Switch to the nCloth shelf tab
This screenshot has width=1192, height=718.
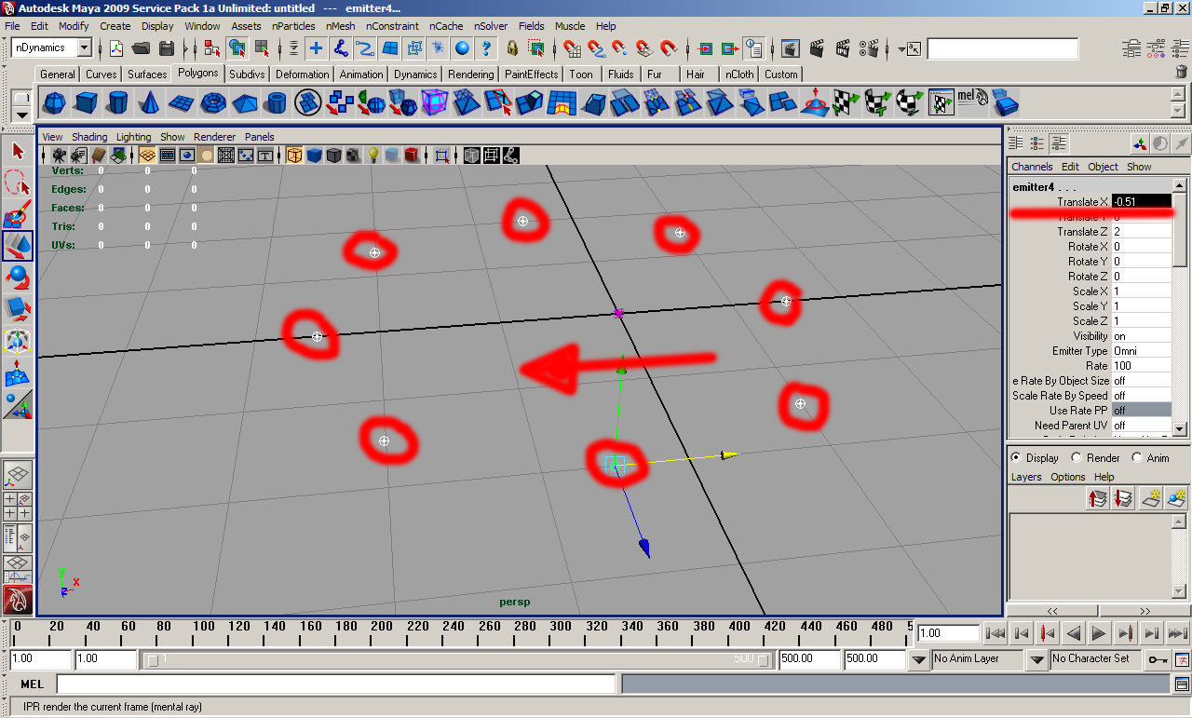point(740,75)
